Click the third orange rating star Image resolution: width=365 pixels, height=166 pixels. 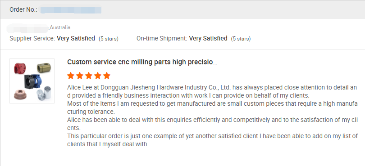pos(89,76)
